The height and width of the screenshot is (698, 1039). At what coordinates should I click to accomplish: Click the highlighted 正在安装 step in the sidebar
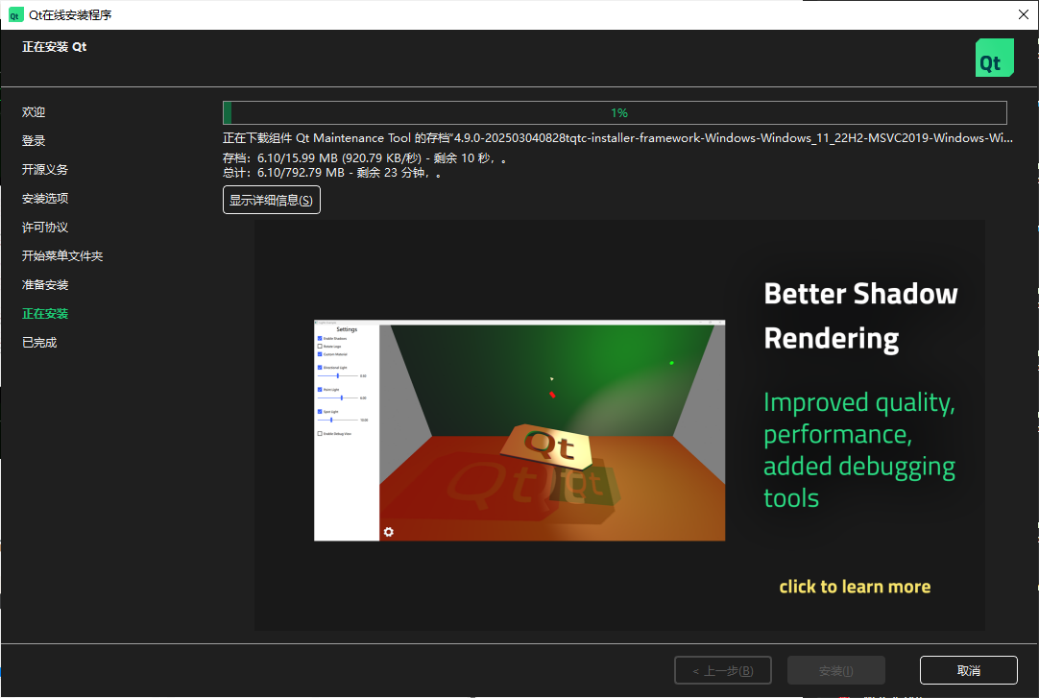tap(45, 313)
